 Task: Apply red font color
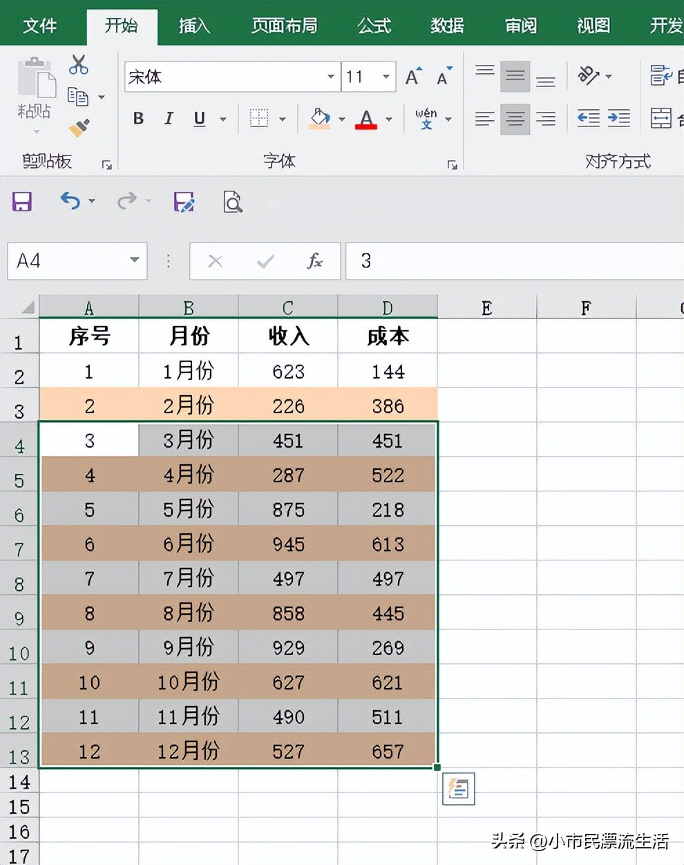(x=366, y=119)
